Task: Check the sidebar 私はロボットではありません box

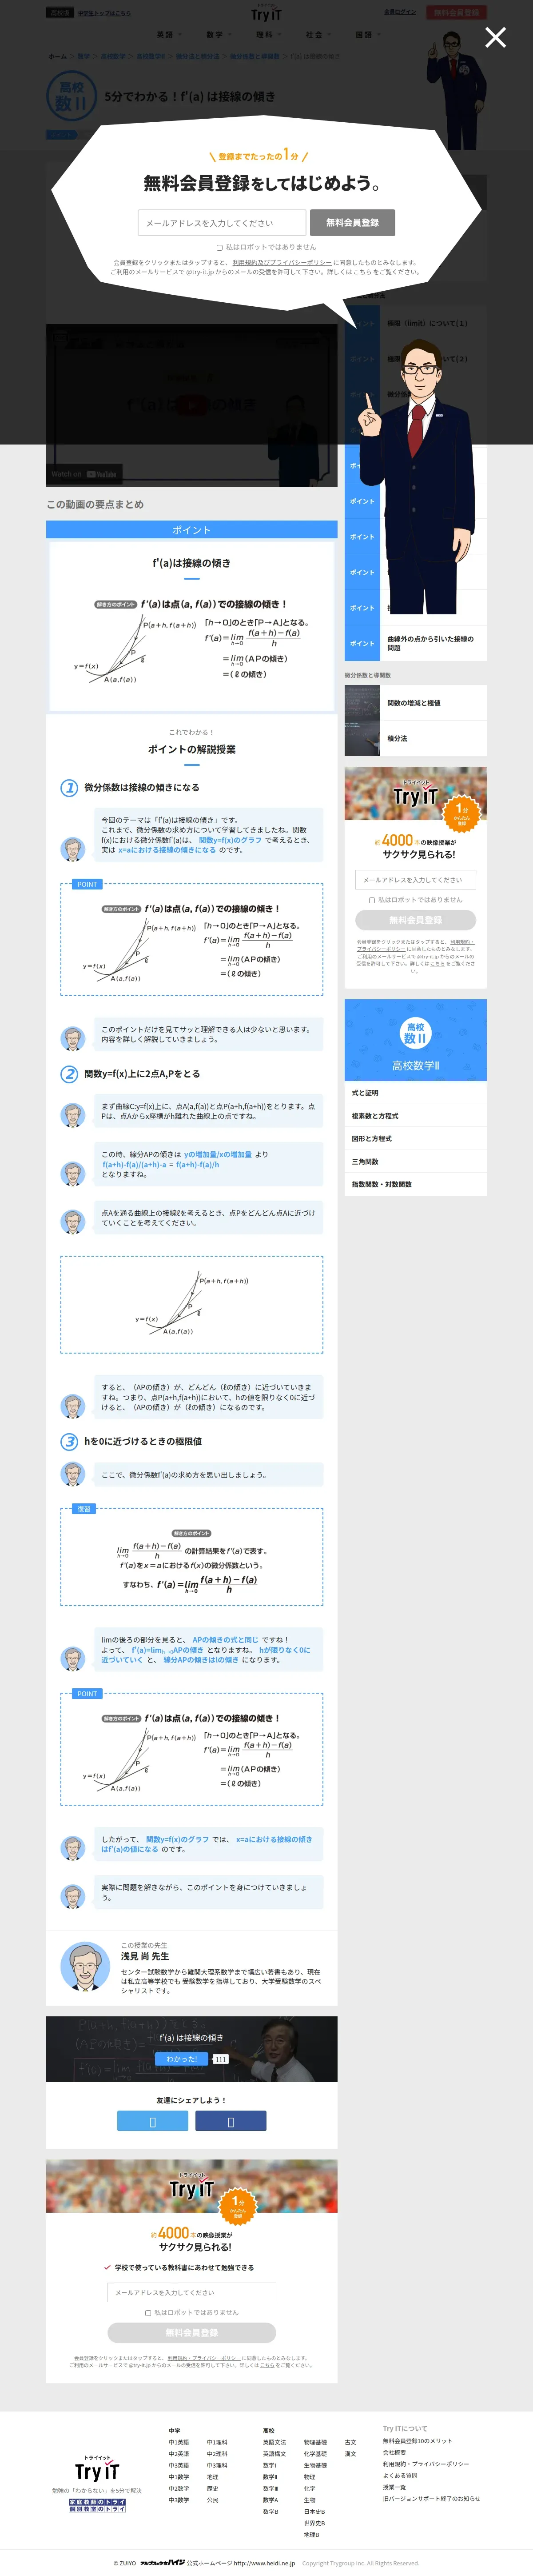Action: (372, 900)
